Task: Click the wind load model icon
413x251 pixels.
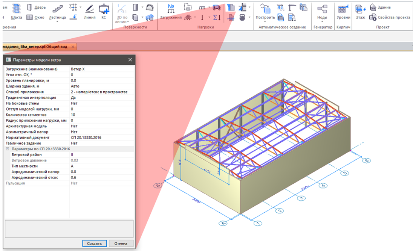Action: pos(231,8)
